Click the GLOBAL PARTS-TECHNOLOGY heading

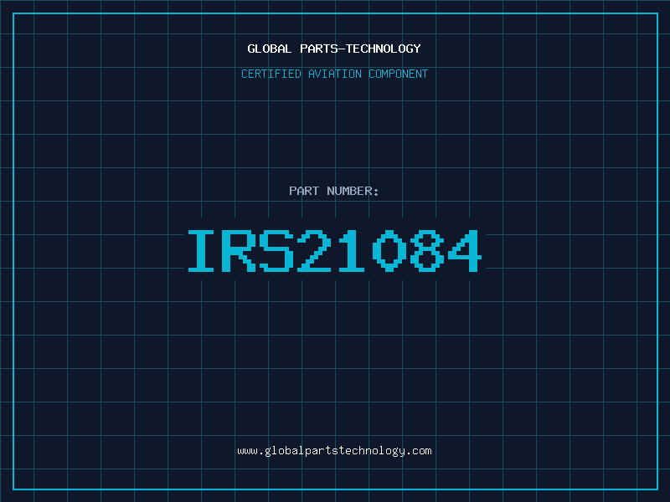334,49
